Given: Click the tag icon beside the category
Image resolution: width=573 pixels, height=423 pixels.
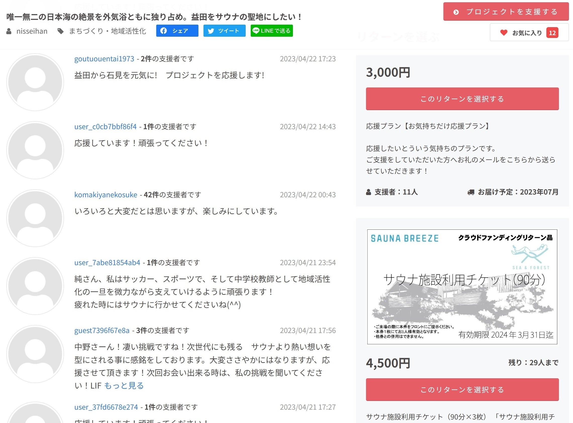Looking at the screenshot, I should point(60,31).
